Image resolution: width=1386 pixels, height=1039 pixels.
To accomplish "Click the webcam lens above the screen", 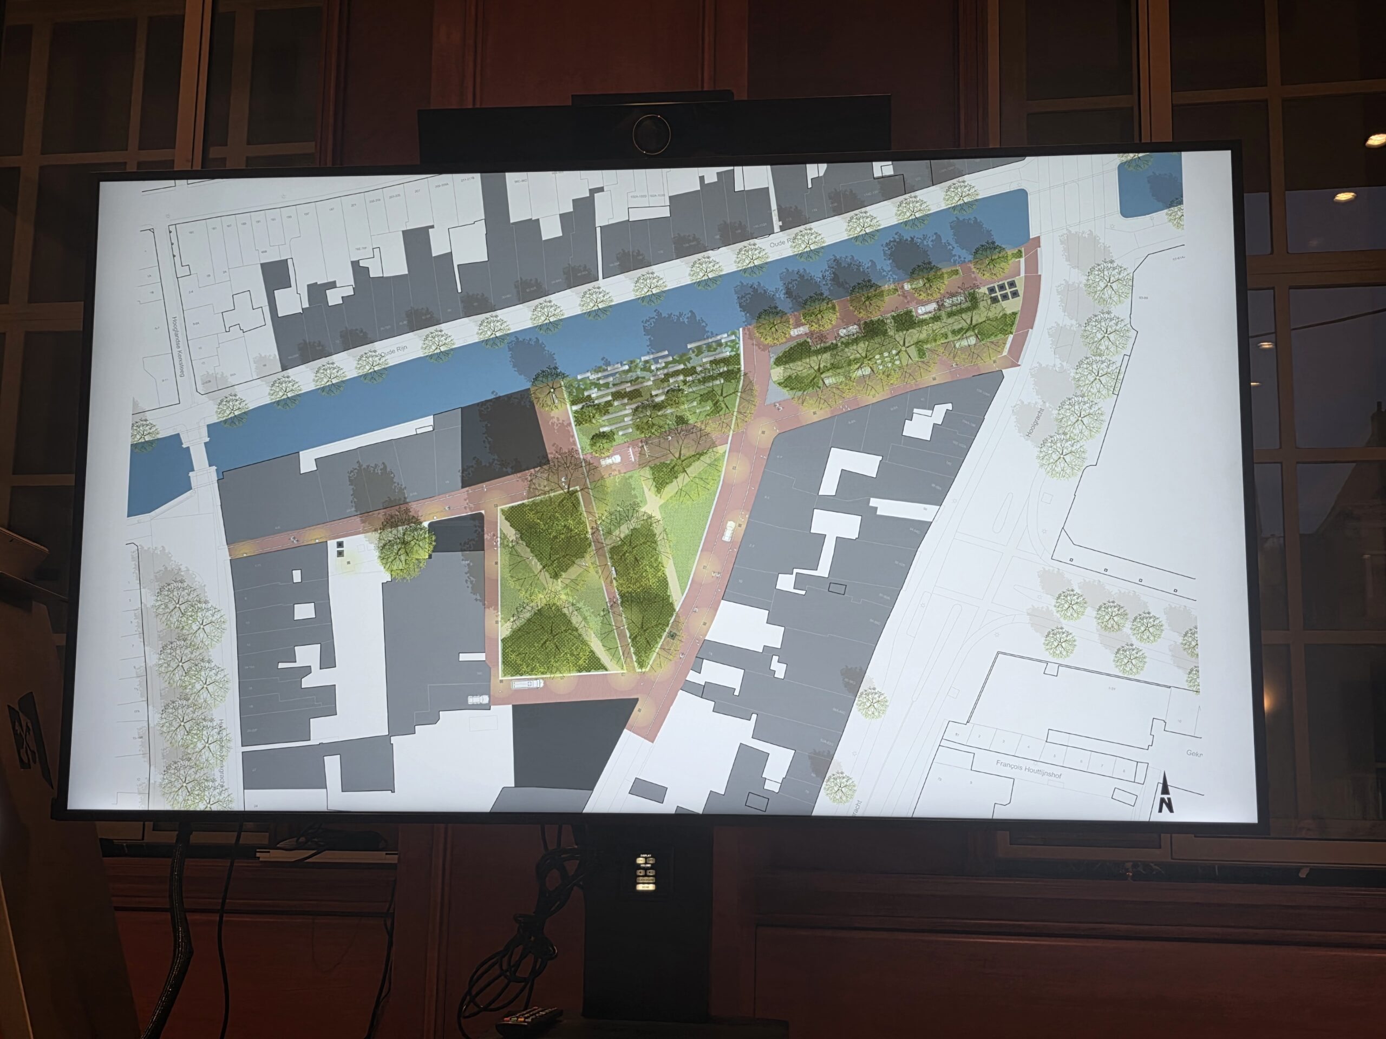I will [651, 134].
